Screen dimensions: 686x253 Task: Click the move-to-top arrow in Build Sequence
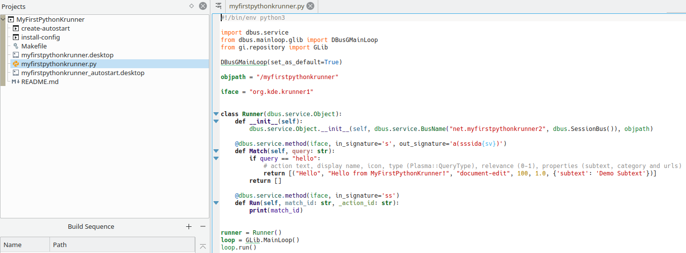tap(202, 246)
